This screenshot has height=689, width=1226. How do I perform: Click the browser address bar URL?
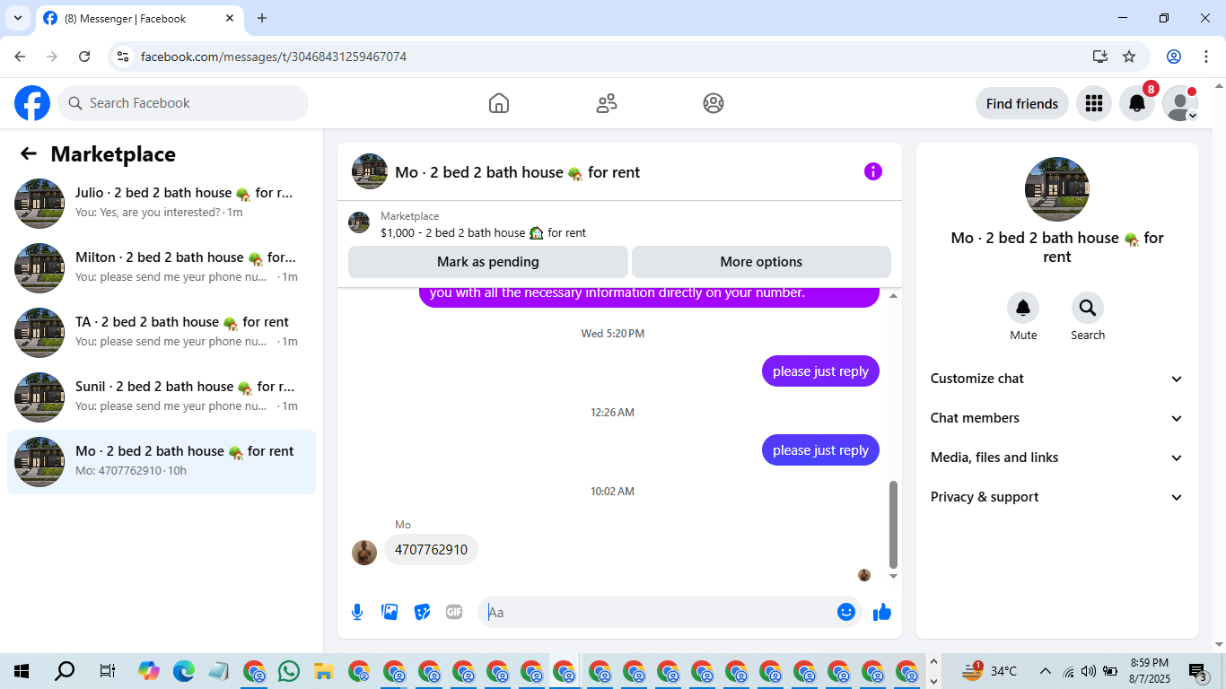point(274,57)
